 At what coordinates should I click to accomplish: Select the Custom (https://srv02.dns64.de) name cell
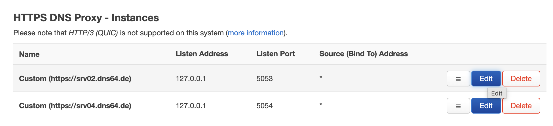tap(75, 79)
